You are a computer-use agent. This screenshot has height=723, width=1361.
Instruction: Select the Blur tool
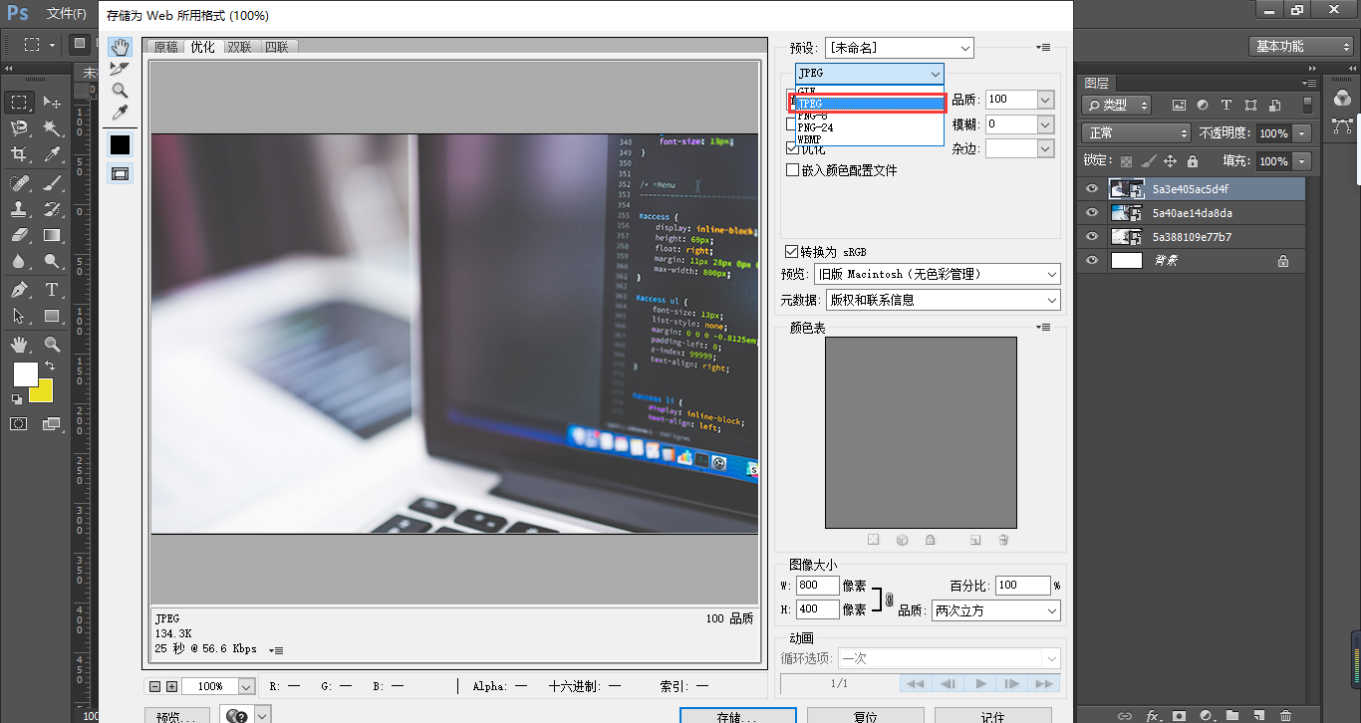point(19,261)
